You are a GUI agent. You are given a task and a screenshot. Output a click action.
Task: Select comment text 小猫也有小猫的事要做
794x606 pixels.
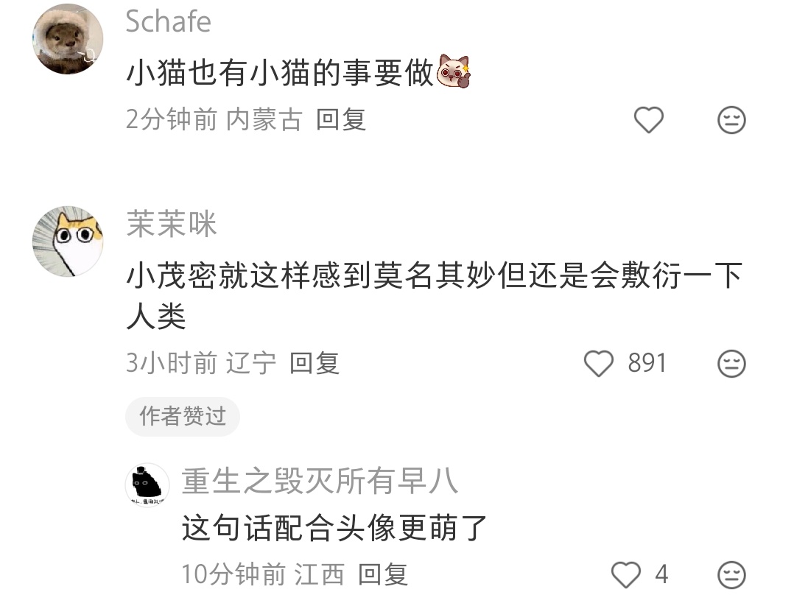pos(281,72)
